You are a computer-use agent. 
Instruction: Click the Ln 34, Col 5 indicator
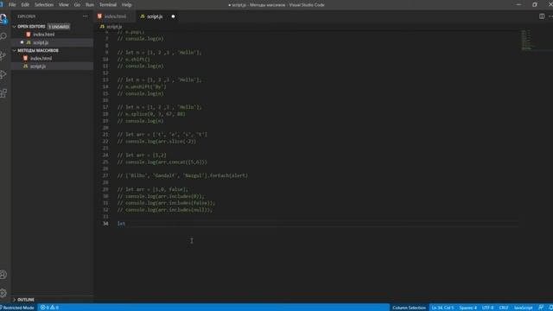point(442,308)
